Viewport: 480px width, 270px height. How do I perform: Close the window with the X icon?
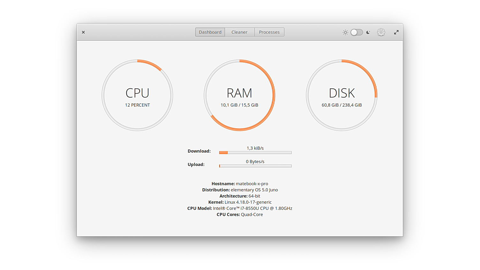click(x=83, y=32)
